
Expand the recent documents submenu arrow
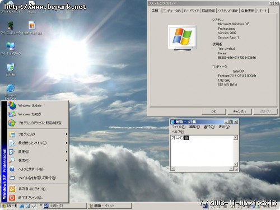coord(67,143)
